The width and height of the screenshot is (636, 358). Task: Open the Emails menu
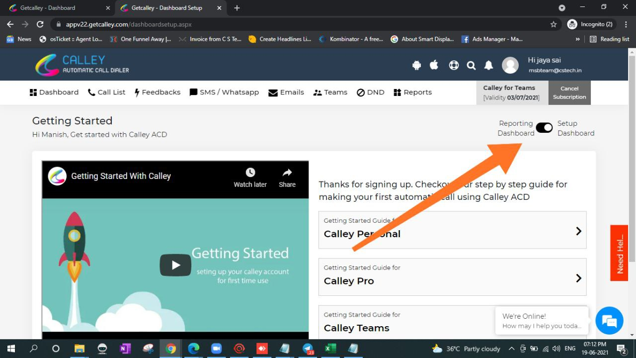pos(286,92)
